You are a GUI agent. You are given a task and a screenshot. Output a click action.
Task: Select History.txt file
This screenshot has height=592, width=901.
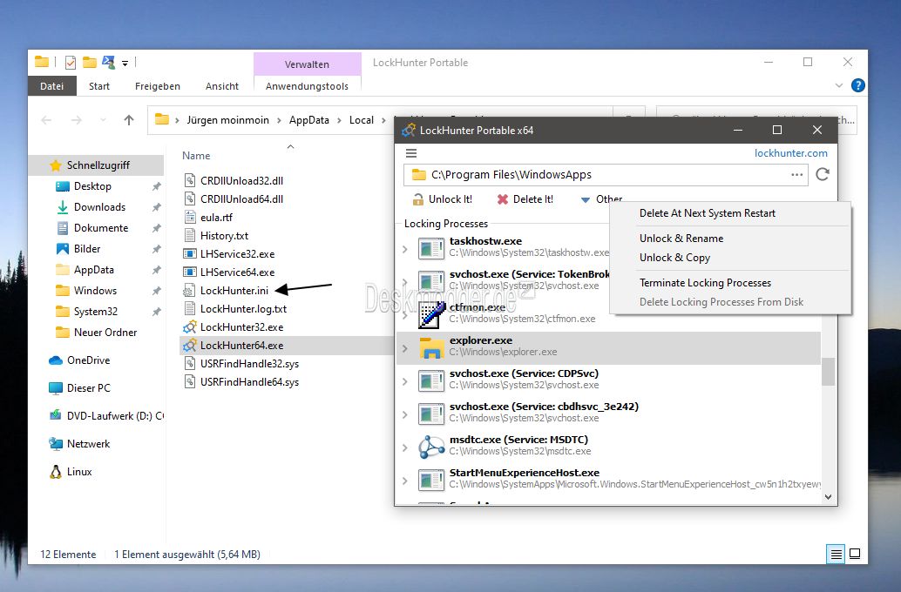click(224, 236)
